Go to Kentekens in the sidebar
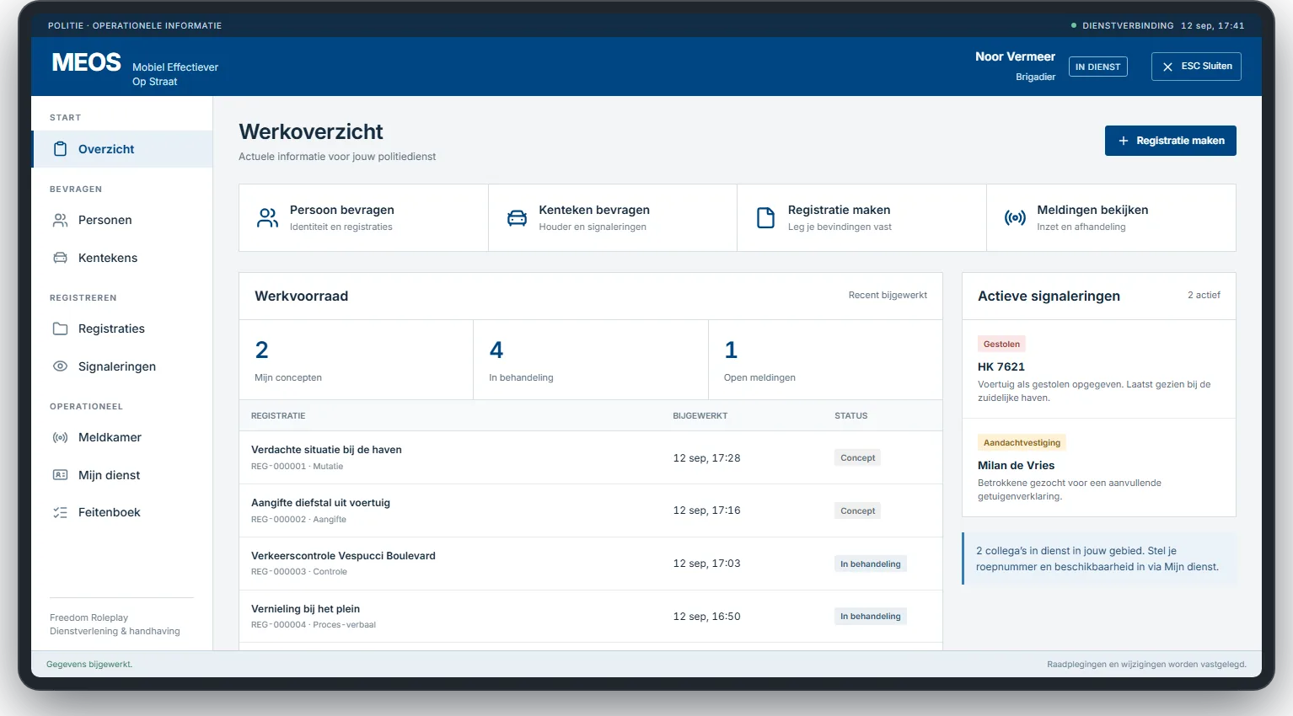The width and height of the screenshot is (1293, 716). coord(122,258)
